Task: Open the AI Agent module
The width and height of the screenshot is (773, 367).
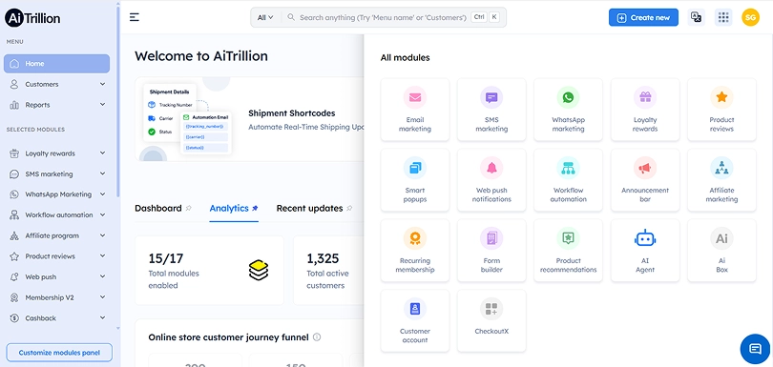Action: pos(645,251)
